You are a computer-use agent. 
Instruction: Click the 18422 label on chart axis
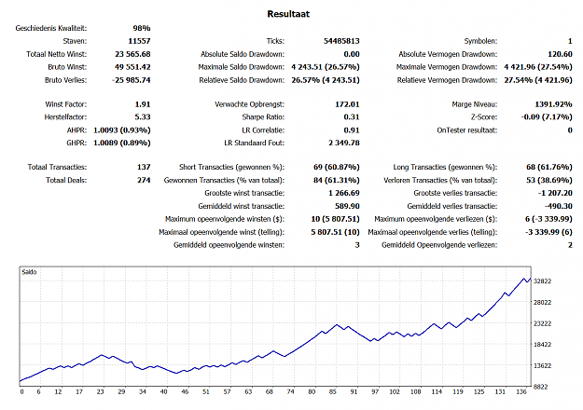[x=543, y=345]
